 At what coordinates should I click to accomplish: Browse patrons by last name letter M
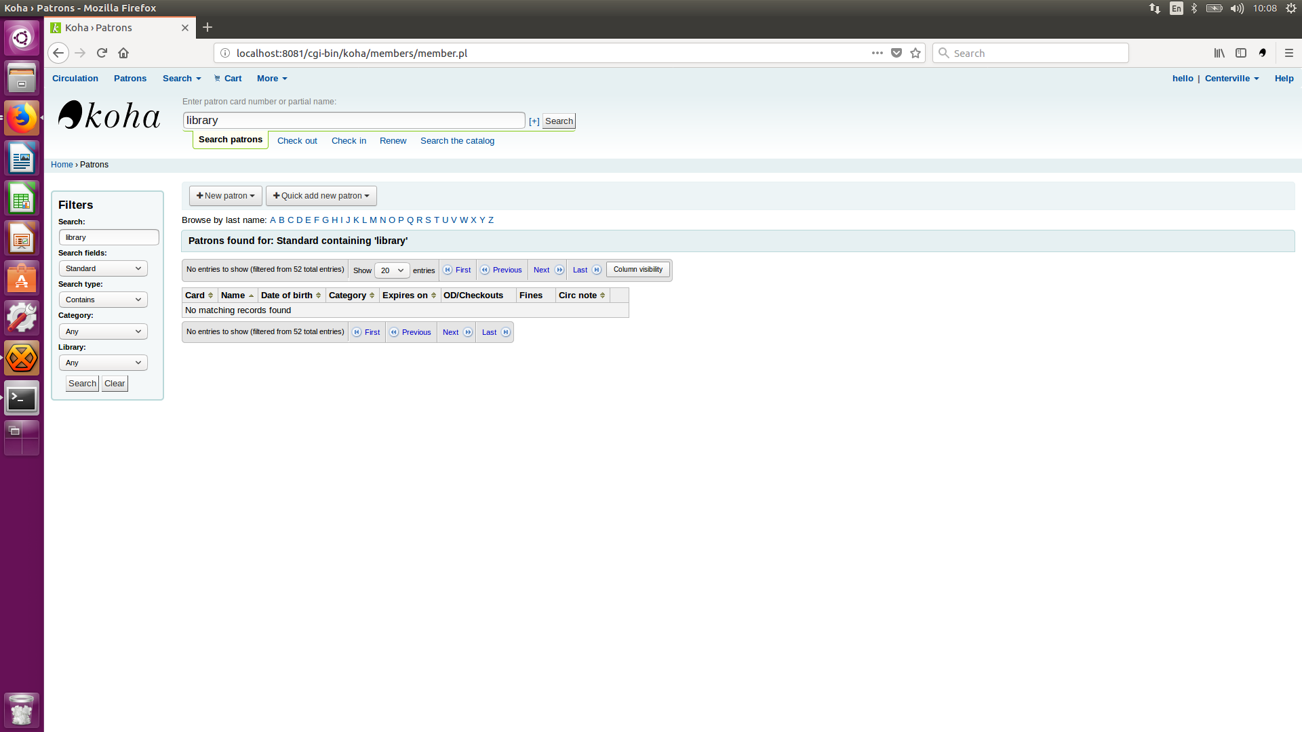tap(373, 220)
